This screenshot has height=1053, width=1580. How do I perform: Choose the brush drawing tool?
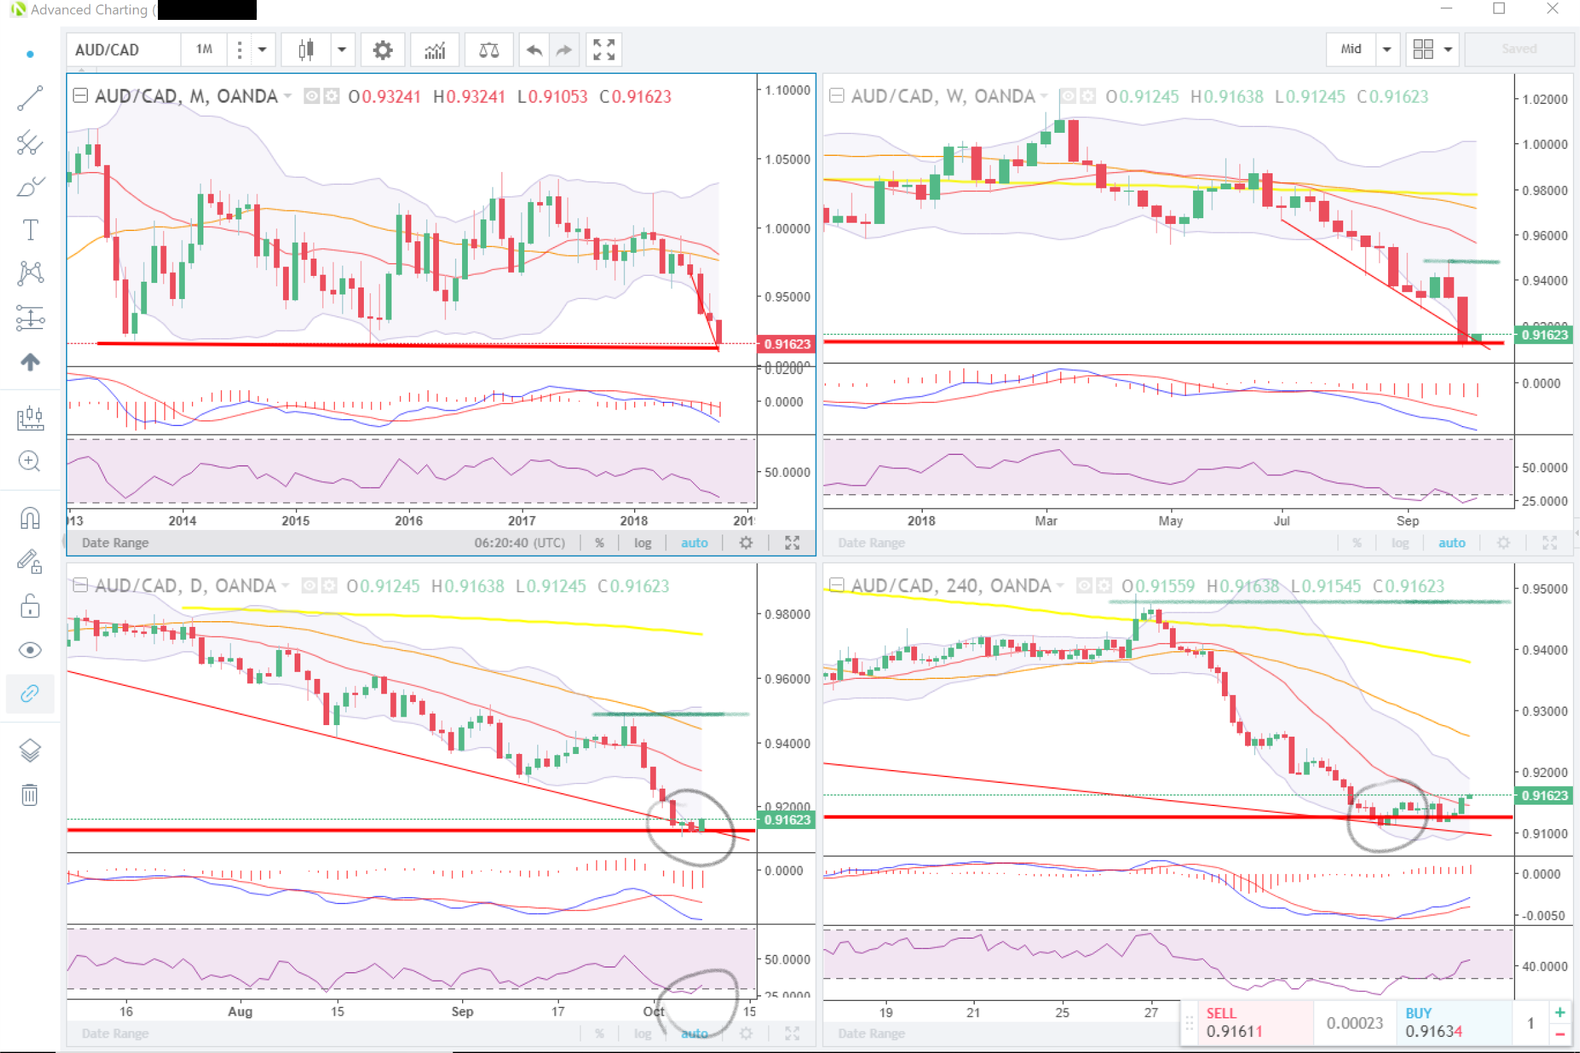[x=30, y=187]
